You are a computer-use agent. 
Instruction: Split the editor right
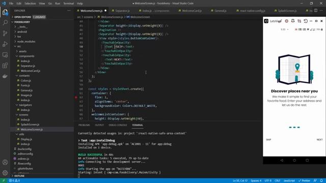point(316,11)
